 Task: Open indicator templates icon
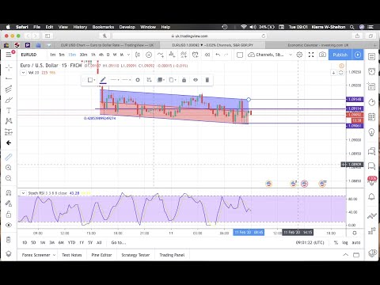[x=184, y=55]
